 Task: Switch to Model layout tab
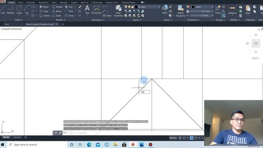(6, 137)
